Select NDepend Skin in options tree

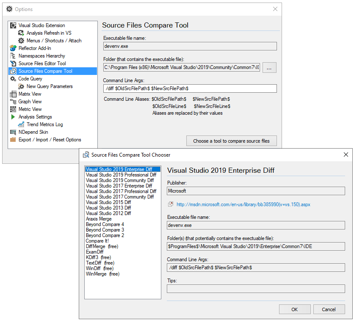pos(33,132)
